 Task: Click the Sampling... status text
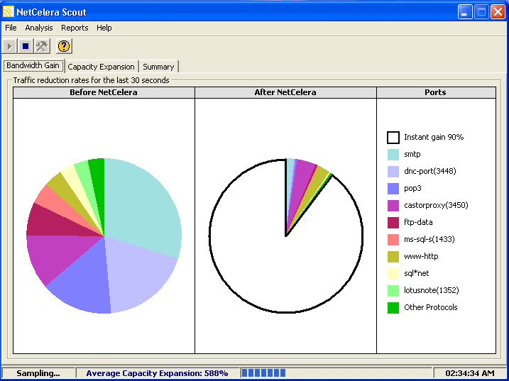pos(38,373)
